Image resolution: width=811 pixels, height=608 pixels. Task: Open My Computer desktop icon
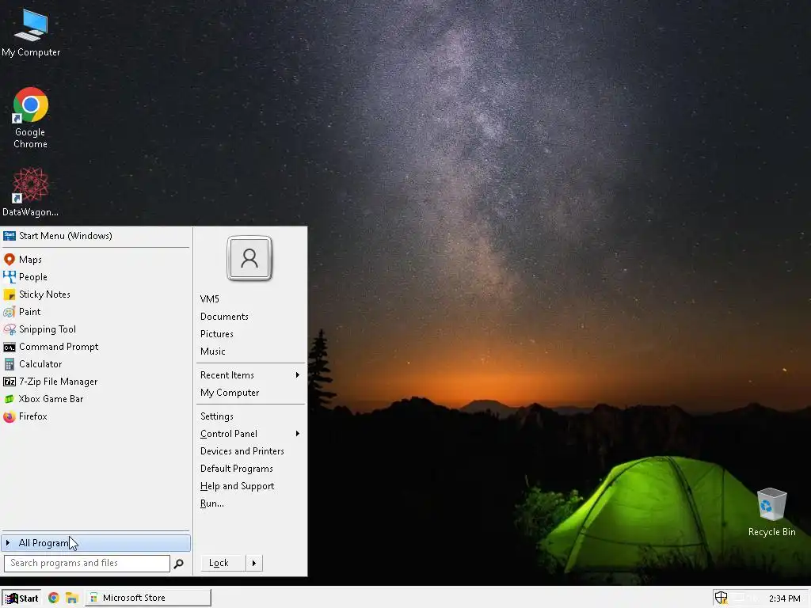31,33
